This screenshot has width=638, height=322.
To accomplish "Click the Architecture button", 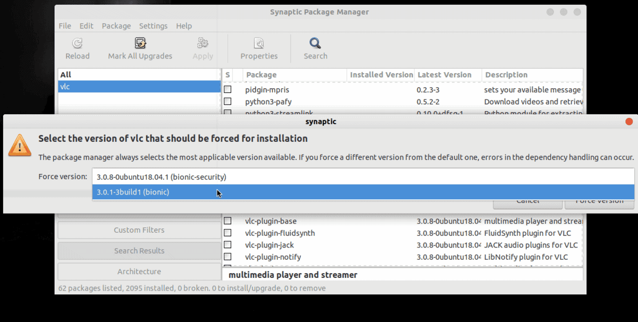I will [139, 272].
